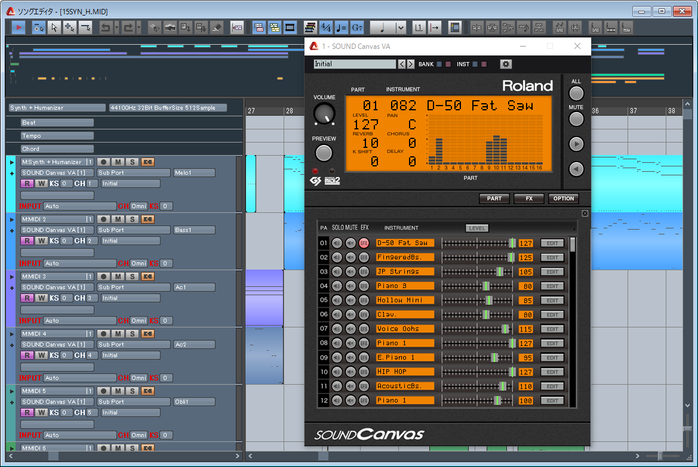Toggle record arm on M:Synth + Humanizer track

coord(103,162)
